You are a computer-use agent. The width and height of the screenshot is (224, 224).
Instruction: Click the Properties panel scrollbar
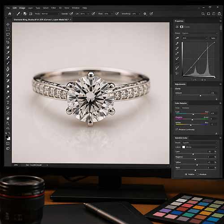click(x=221, y=28)
